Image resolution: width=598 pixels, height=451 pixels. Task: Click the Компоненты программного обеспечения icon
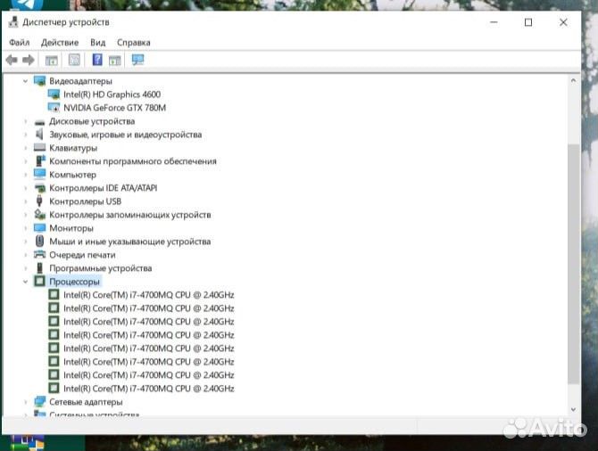(x=40, y=160)
